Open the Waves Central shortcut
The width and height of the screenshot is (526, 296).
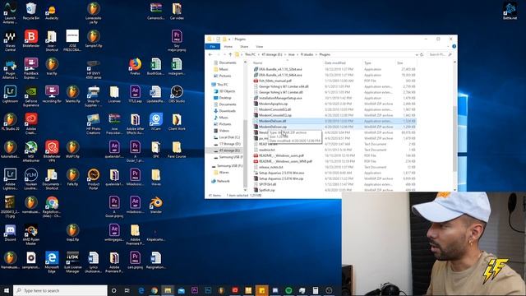[10, 40]
